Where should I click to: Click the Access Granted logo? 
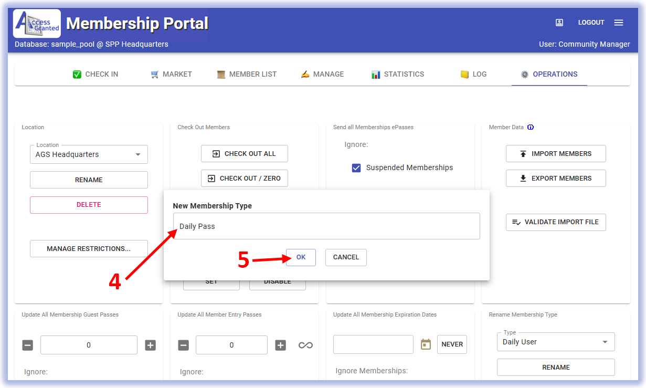click(37, 24)
